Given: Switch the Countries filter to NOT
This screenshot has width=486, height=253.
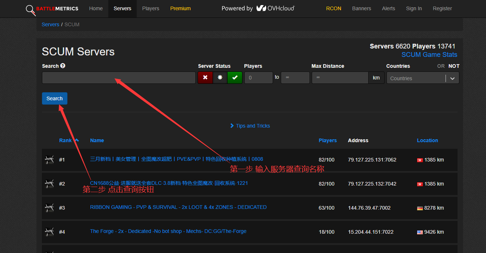Looking at the screenshot, I should [x=454, y=66].
